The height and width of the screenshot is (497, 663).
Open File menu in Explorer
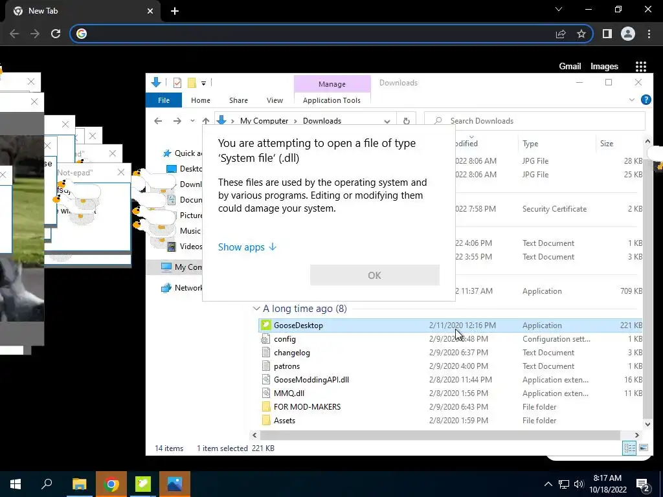[x=164, y=100]
